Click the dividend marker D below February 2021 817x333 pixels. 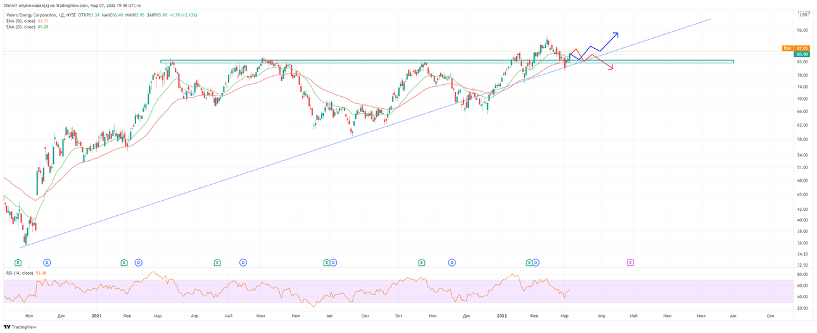139,262
